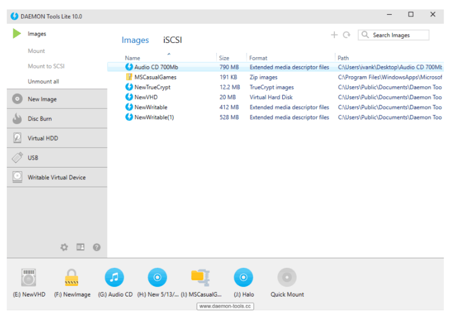Maximize the DAEMON Tools window
Viewport: 453px width, 313px height.
tap(411, 14)
